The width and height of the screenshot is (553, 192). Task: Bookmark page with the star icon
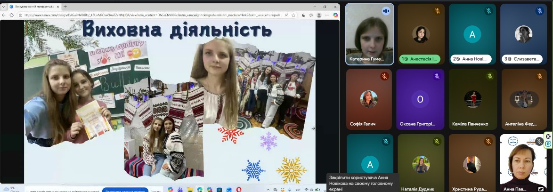coord(293,15)
